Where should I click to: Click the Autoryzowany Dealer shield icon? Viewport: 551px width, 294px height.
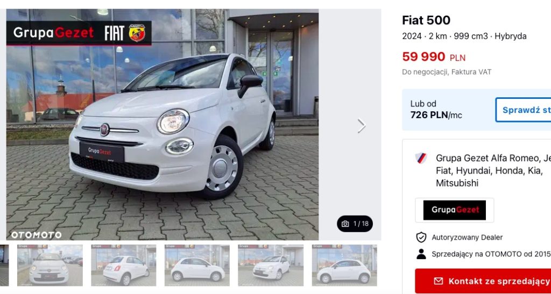point(421,237)
